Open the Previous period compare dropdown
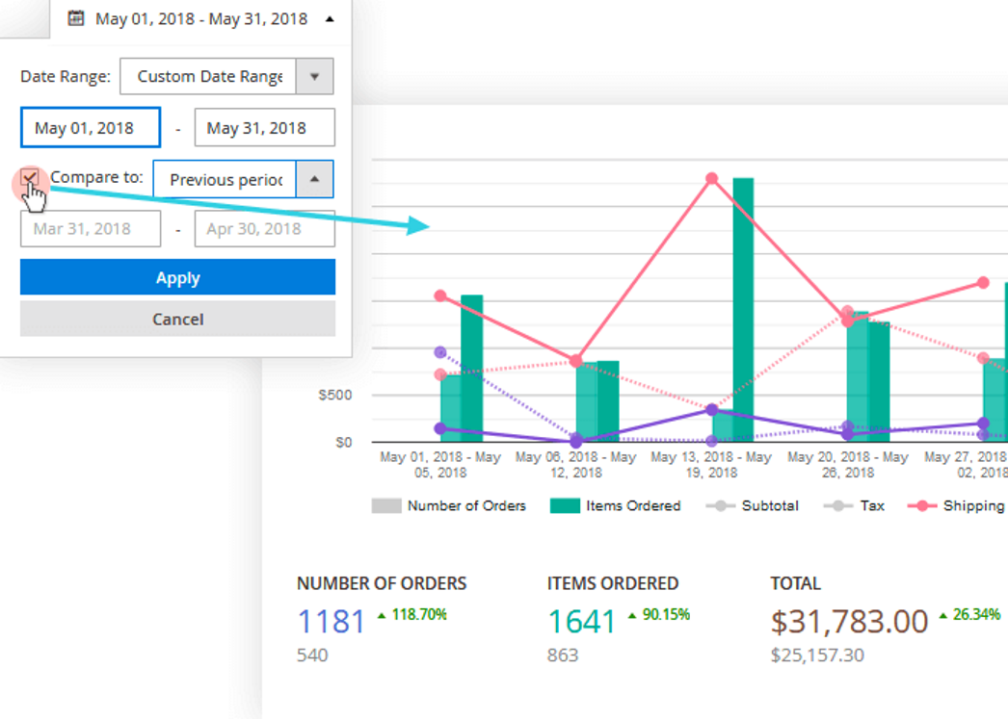Screen dimensions: 1008x719 tap(314, 179)
